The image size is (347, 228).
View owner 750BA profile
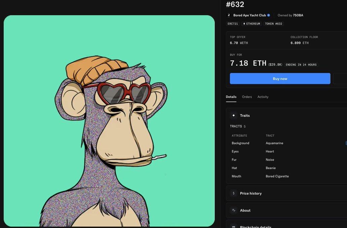click(298, 15)
